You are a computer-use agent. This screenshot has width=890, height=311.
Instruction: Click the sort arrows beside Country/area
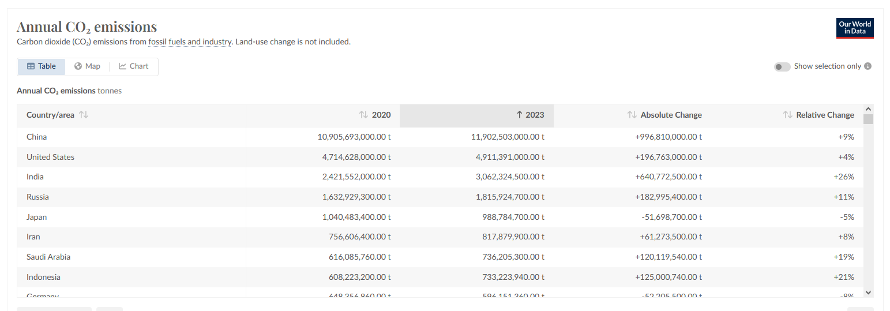84,115
